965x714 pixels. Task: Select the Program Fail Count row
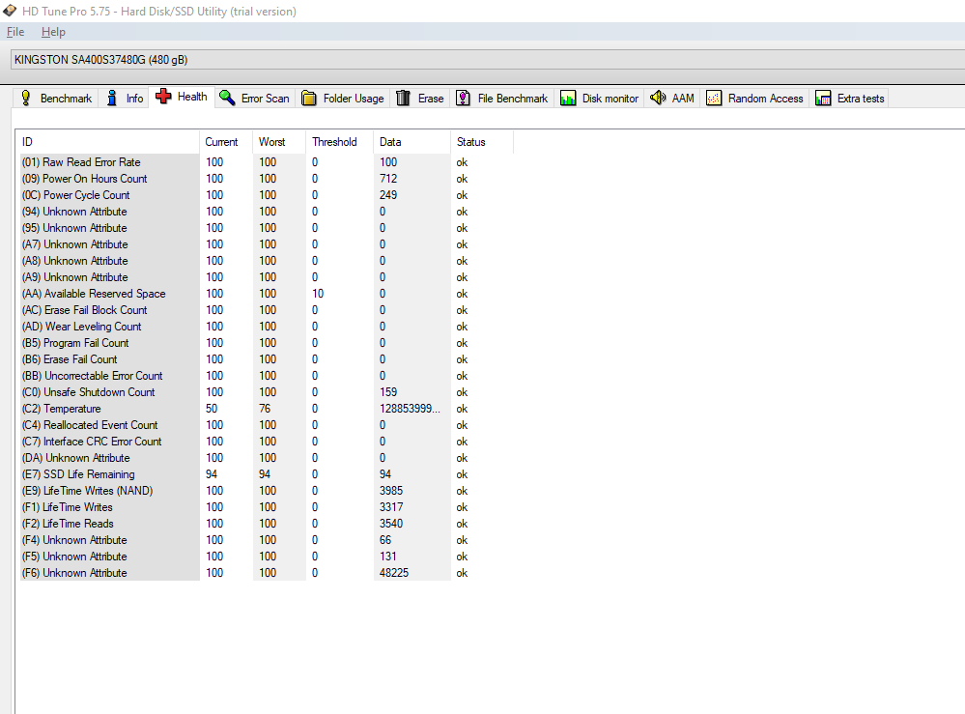[x=266, y=343]
